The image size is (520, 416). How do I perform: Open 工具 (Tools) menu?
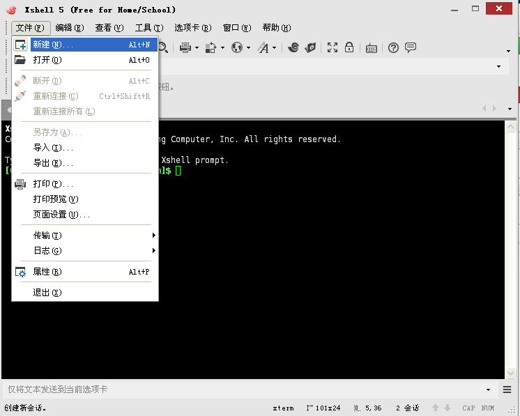point(149,28)
